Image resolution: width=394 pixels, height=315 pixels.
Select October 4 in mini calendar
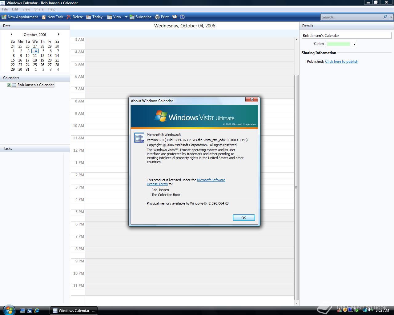point(35,51)
